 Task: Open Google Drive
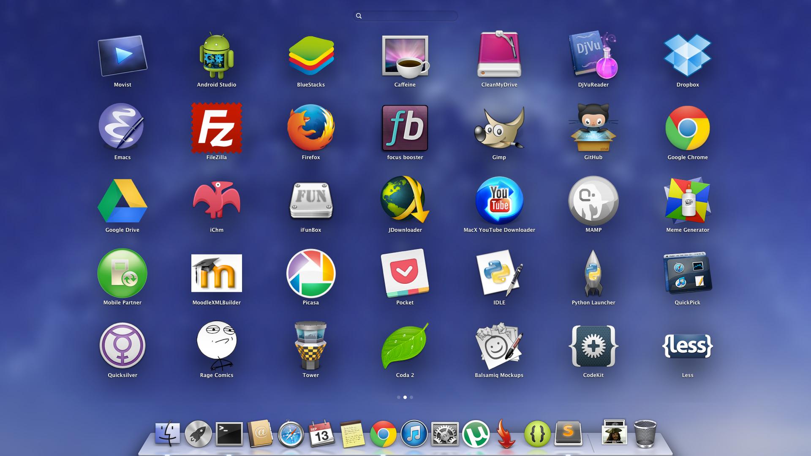tap(122, 201)
